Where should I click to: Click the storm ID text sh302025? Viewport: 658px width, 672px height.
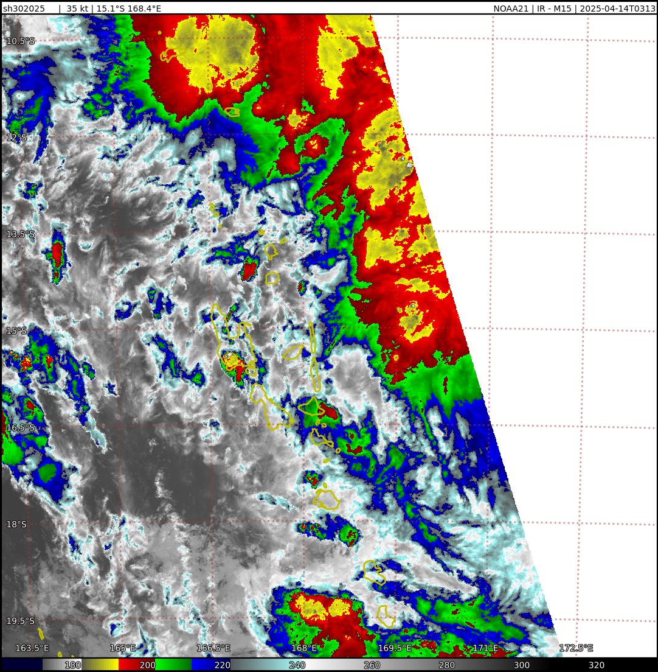coord(24,9)
